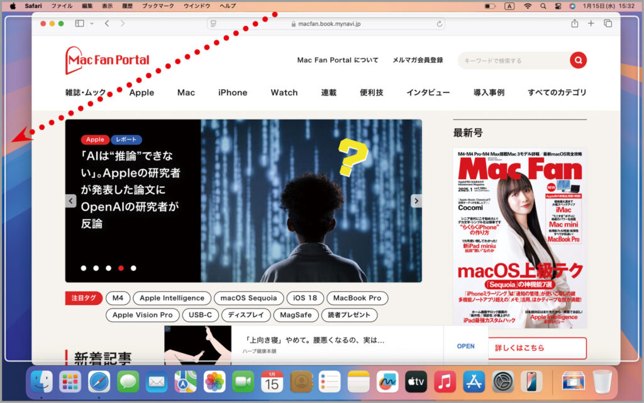Open Photos from the Dock
The height and width of the screenshot is (403, 644).
214,382
